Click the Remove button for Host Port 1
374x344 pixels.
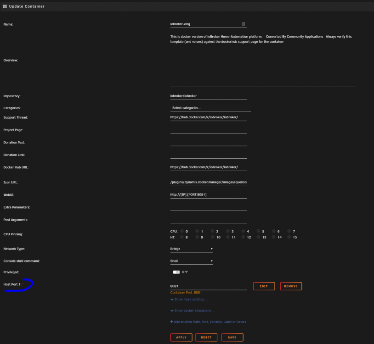[291, 286]
